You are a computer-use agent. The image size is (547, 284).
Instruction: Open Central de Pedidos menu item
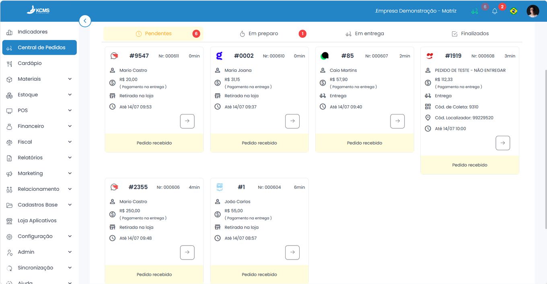pos(39,47)
